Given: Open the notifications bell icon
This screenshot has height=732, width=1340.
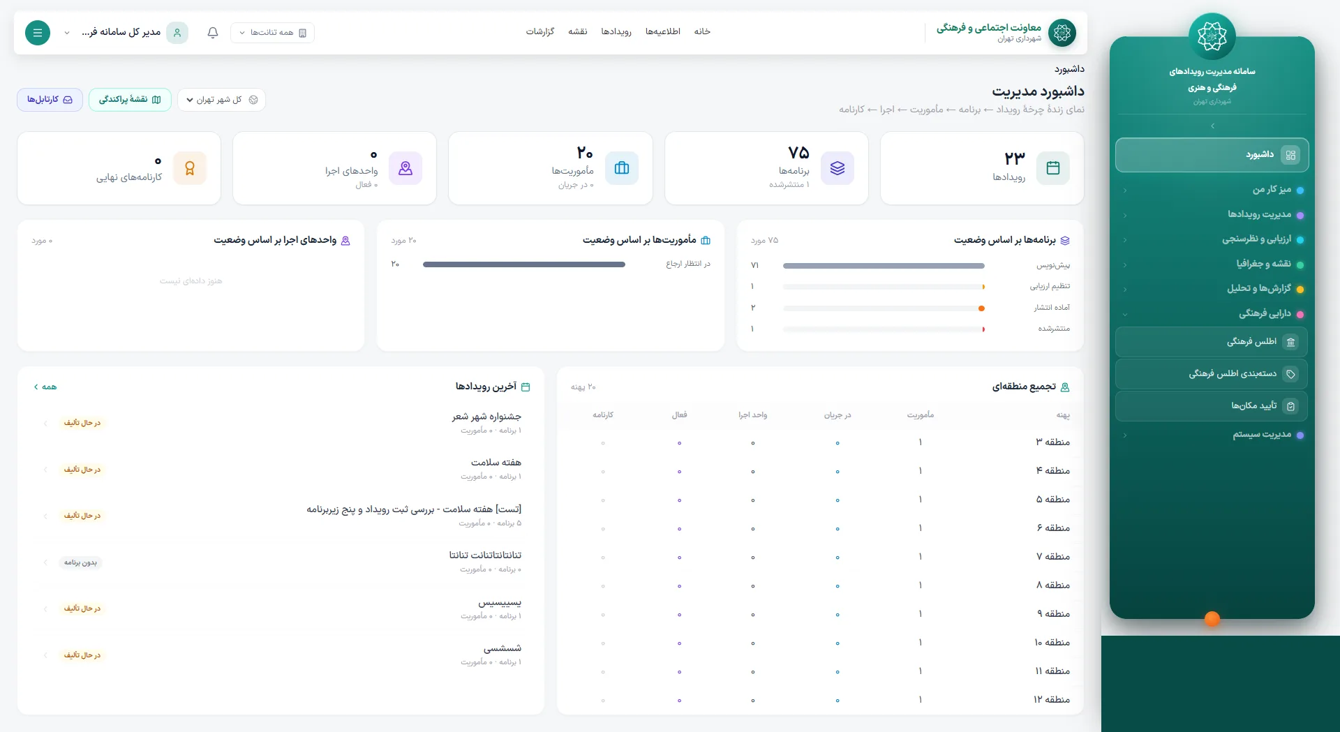Looking at the screenshot, I should (213, 33).
